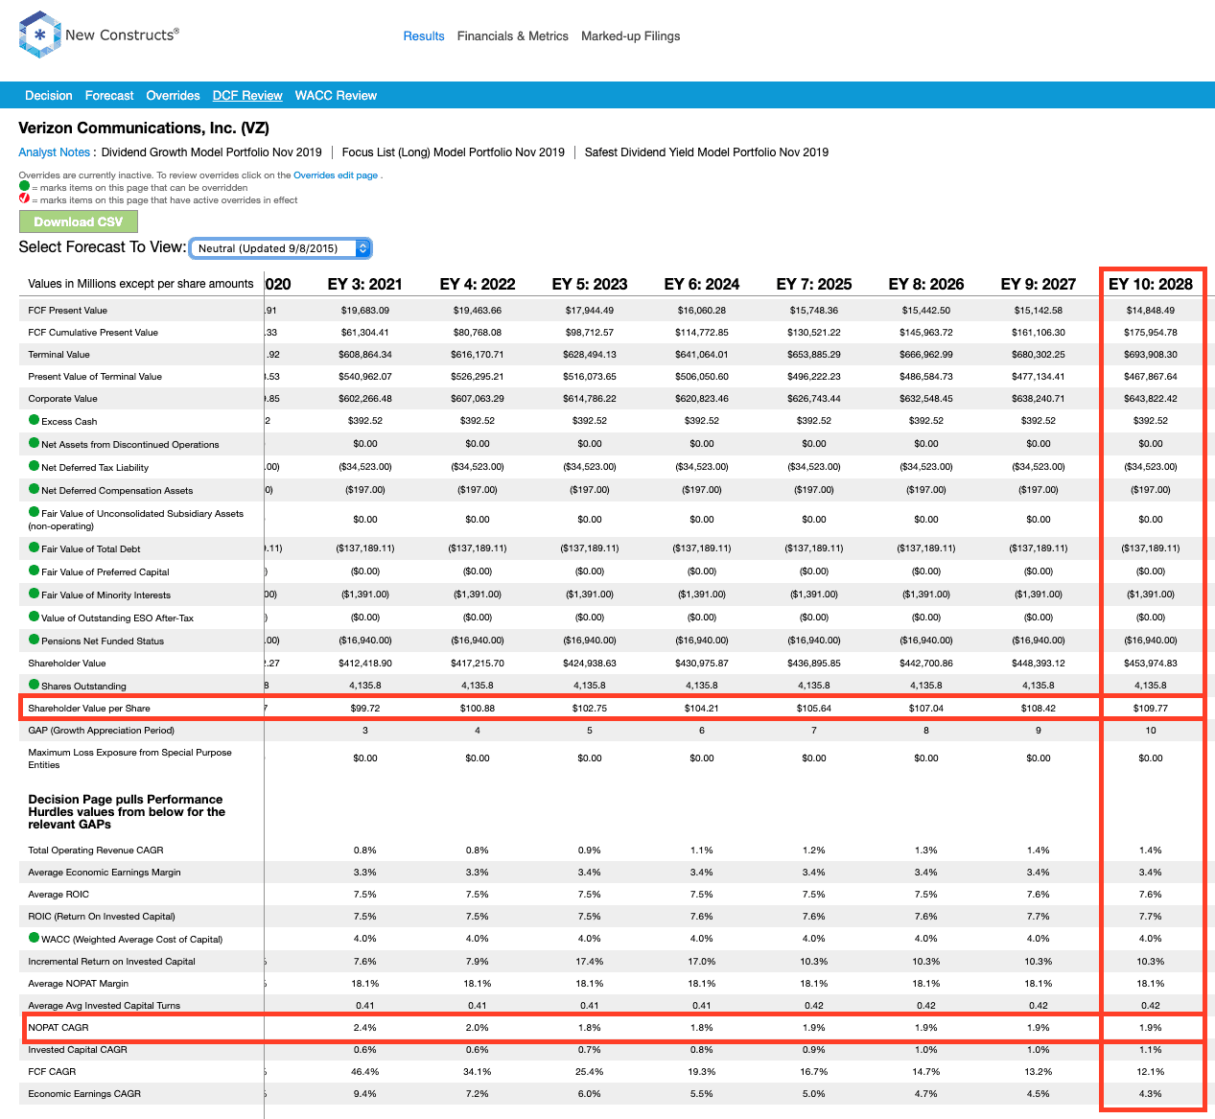The image size is (1215, 1119).
Task: Click Total Operating Revenue CAGR label
Action: pos(96,851)
